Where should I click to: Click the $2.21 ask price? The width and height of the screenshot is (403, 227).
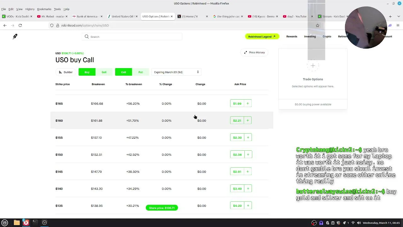point(237,120)
